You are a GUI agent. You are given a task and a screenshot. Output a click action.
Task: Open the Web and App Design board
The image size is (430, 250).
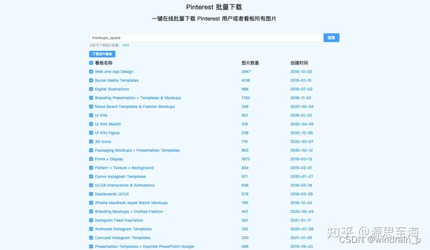click(x=114, y=72)
